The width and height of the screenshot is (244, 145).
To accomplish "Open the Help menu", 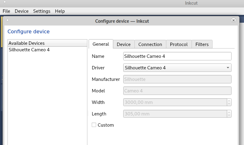I will (60, 11).
